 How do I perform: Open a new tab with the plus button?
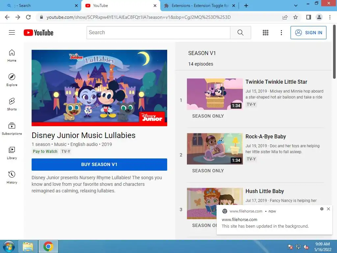246,6
